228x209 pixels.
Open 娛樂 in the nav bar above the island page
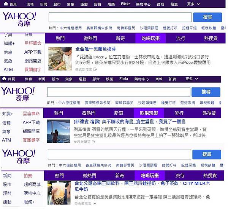pos(109,79)
